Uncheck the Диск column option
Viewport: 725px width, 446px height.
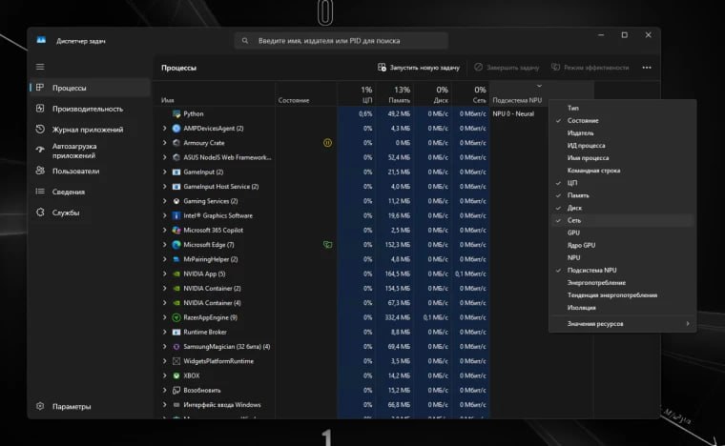[x=622, y=208]
